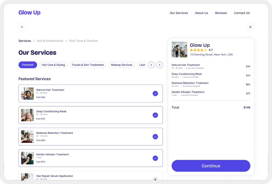Click the star rating 4.7
The width and height of the screenshot is (272, 184).
click(201, 50)
